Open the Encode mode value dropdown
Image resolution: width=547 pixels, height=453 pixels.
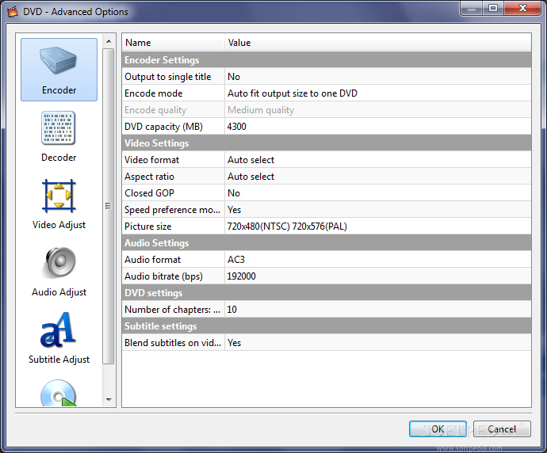378,93
